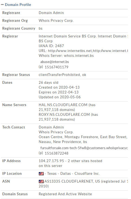Open the http://www.internetbs.net registrar URL

pos(70,51)
